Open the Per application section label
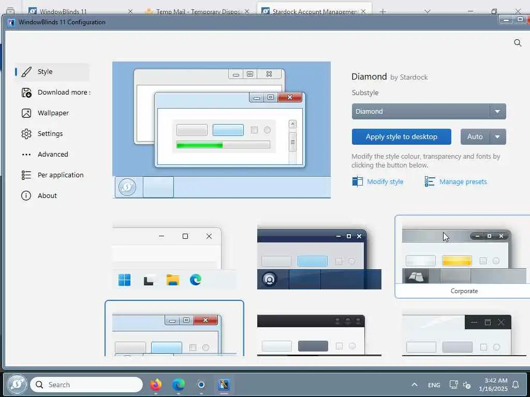This screenshot has height=397, width=530. pos(61,175)
